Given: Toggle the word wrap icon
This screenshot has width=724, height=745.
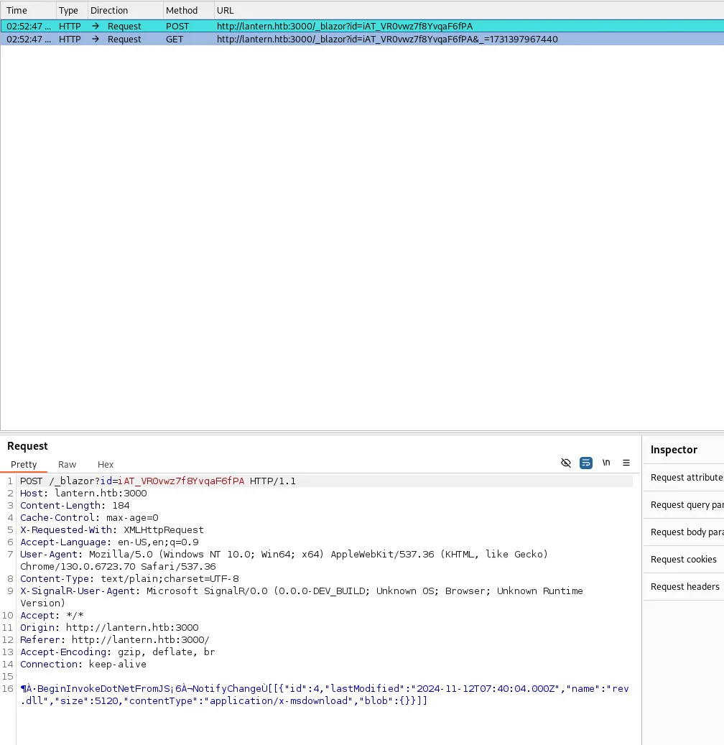Looking at the screenshot, I should coord(586,463).
